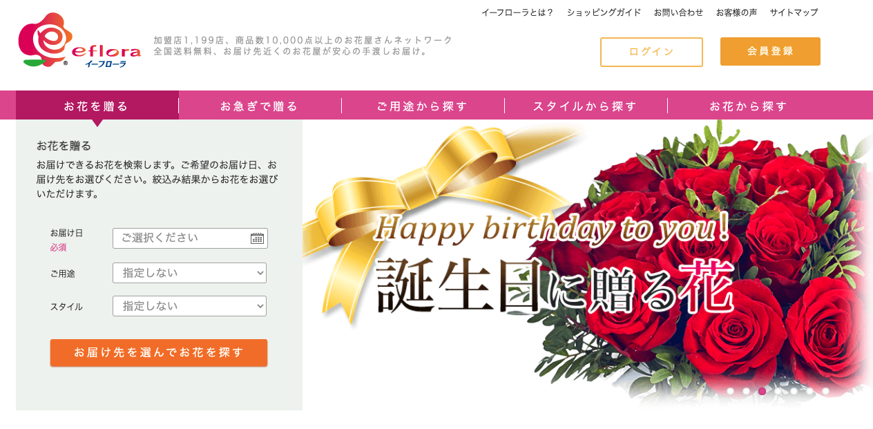This screenshot has height=429, width=873.
Task: Click the お届け日 date input field
Action: 190,238
